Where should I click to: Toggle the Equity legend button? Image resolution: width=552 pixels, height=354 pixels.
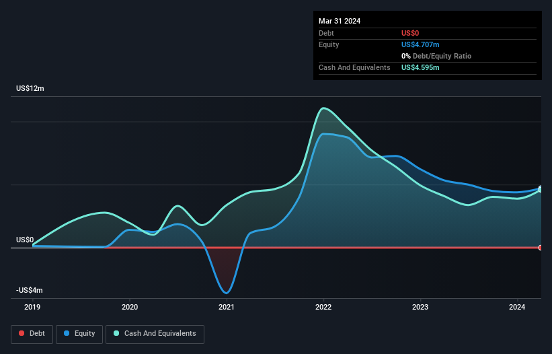point(79,334)
